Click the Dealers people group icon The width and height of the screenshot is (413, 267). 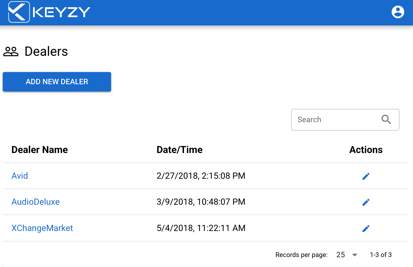pos(11,51)
